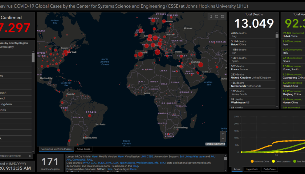This screenshot has width=305, height=174.
Task: Open the Lancet article 'Here' link
Action: coord(94,157)
